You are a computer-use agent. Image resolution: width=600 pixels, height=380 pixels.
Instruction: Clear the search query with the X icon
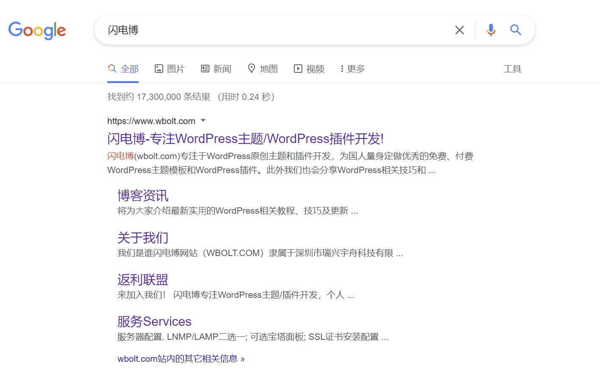[459, 30]
